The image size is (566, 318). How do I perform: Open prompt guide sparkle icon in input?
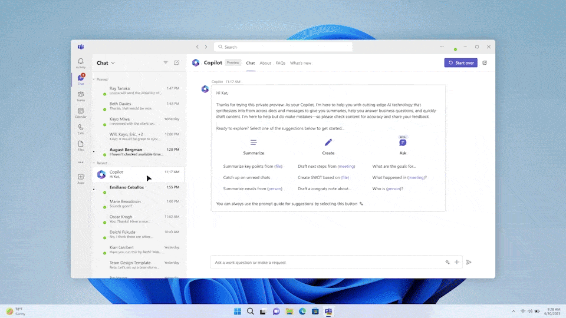coord(447,262)
